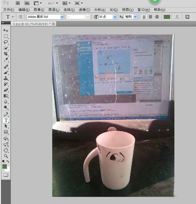Select the Pen tool
Image resolution: width=196 pixels, height=204 pixels.
(6, 114)
